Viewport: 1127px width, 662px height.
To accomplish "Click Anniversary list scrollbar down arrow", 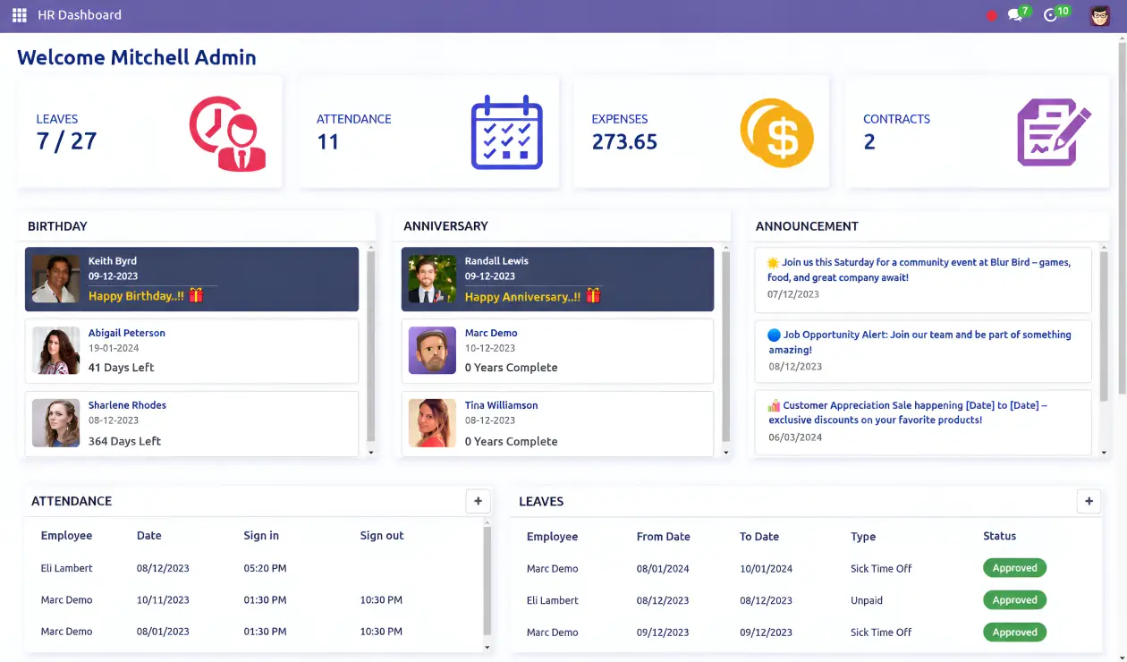I will (726, 454).
